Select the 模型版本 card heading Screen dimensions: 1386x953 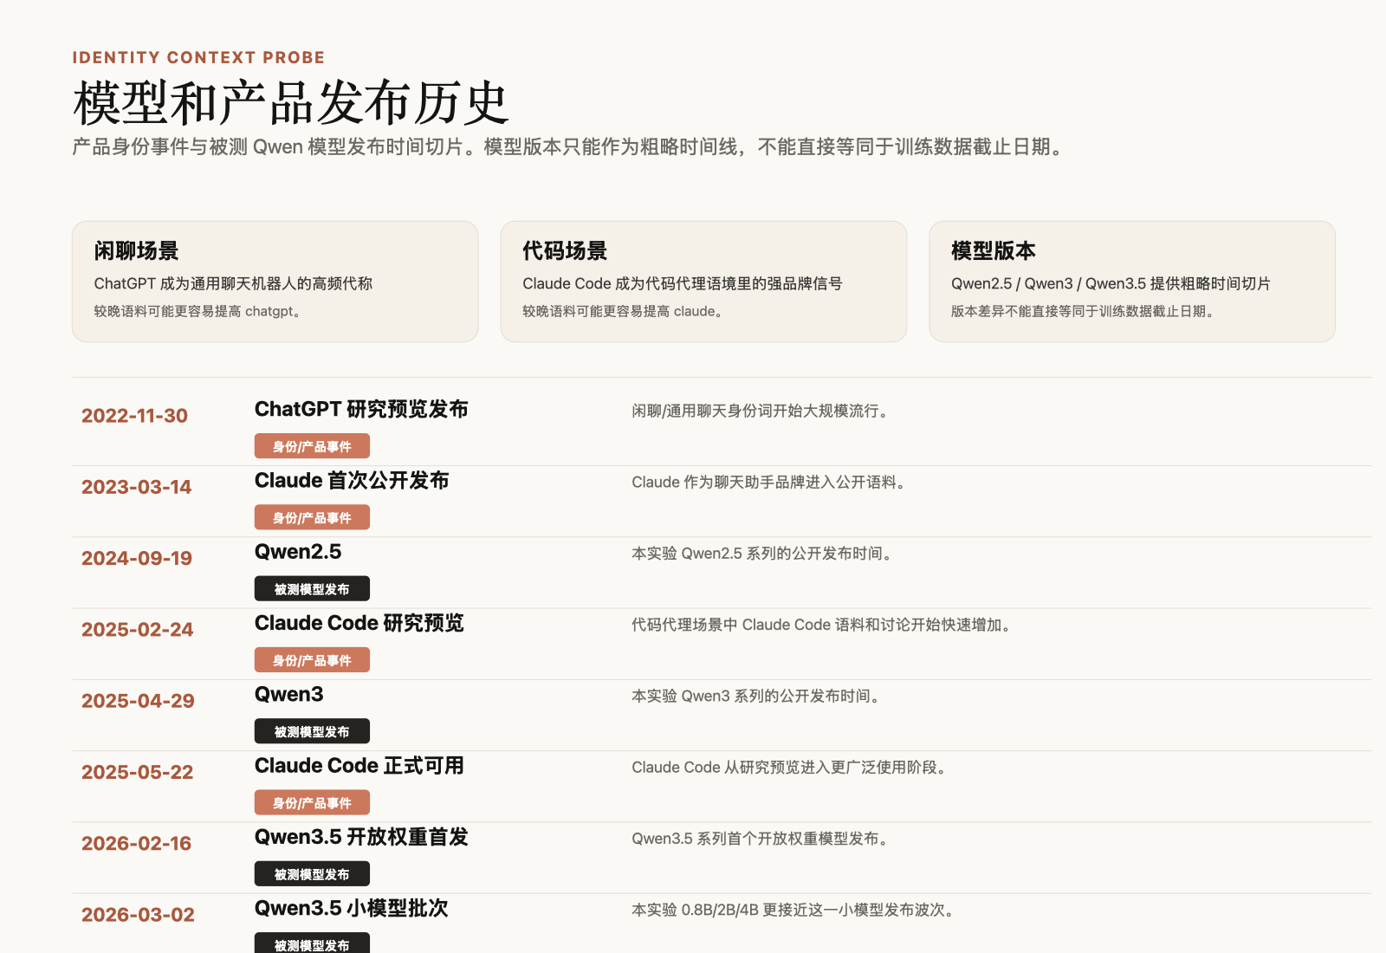click(994, 250)
